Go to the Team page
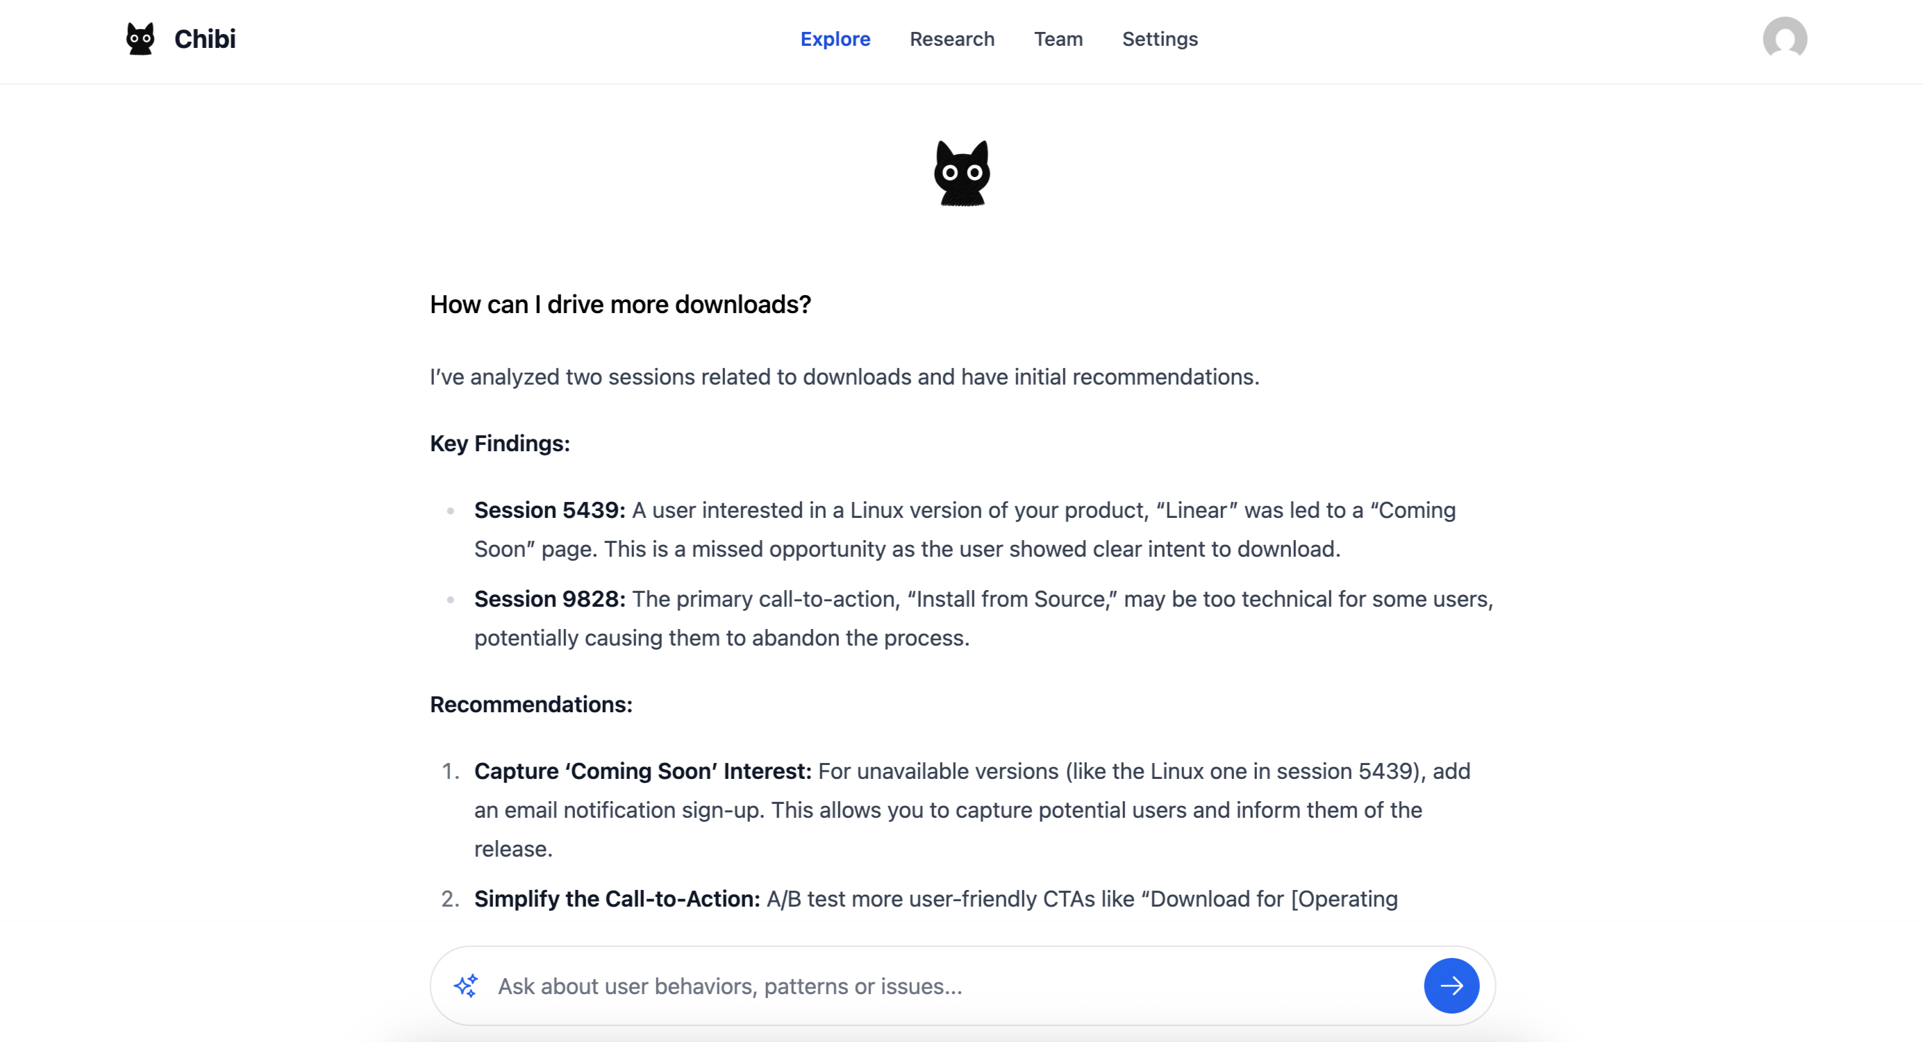Image resolution: width=1923 pixels, height=1042 pixels. pyautogui.click(x=1058, y=39)
